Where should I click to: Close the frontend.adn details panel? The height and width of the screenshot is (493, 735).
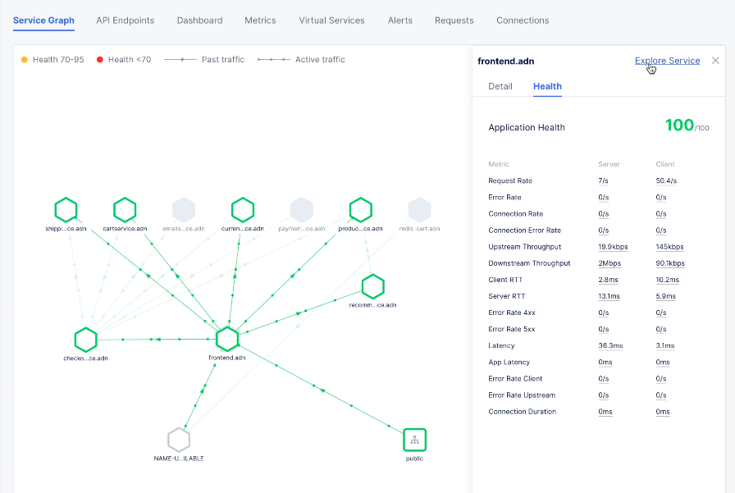pos(714,60)
